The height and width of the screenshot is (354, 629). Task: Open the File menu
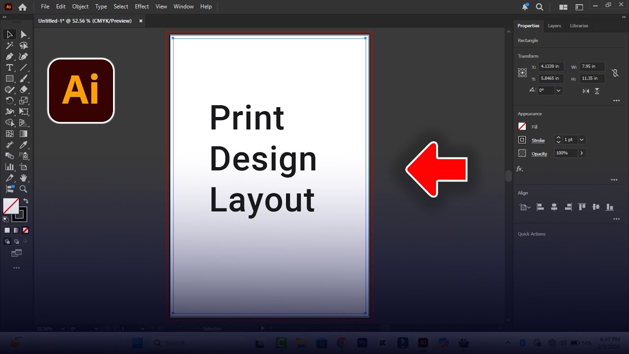click(45, 7)
